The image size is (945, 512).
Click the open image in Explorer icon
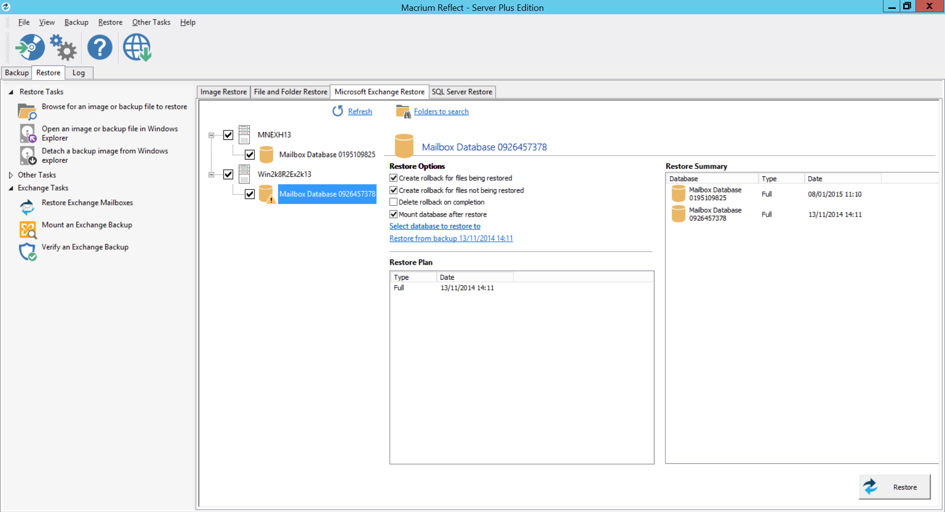28,133
